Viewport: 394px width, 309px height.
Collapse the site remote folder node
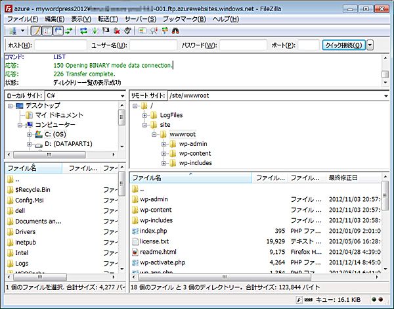[144, 125]
